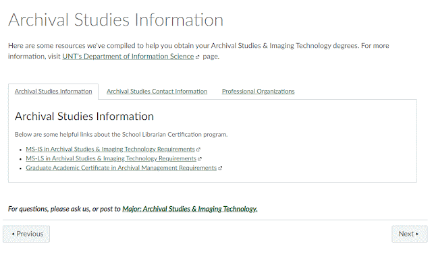
Task: Click the large Archival Studies Information page title
Action: click(x=115, y=20)
